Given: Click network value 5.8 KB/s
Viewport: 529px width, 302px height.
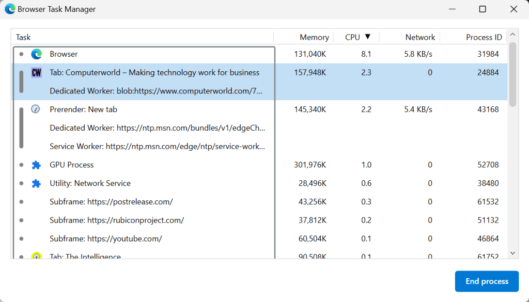Looking at the screenshot, I should tap(418, 54).
